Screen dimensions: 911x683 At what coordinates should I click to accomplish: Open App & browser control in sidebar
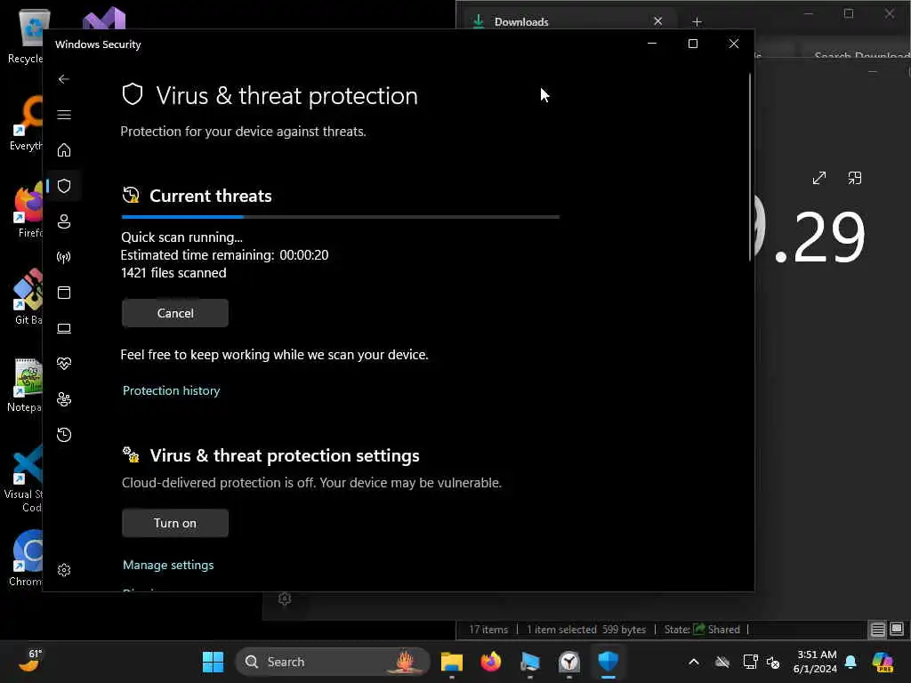[64, 292]
